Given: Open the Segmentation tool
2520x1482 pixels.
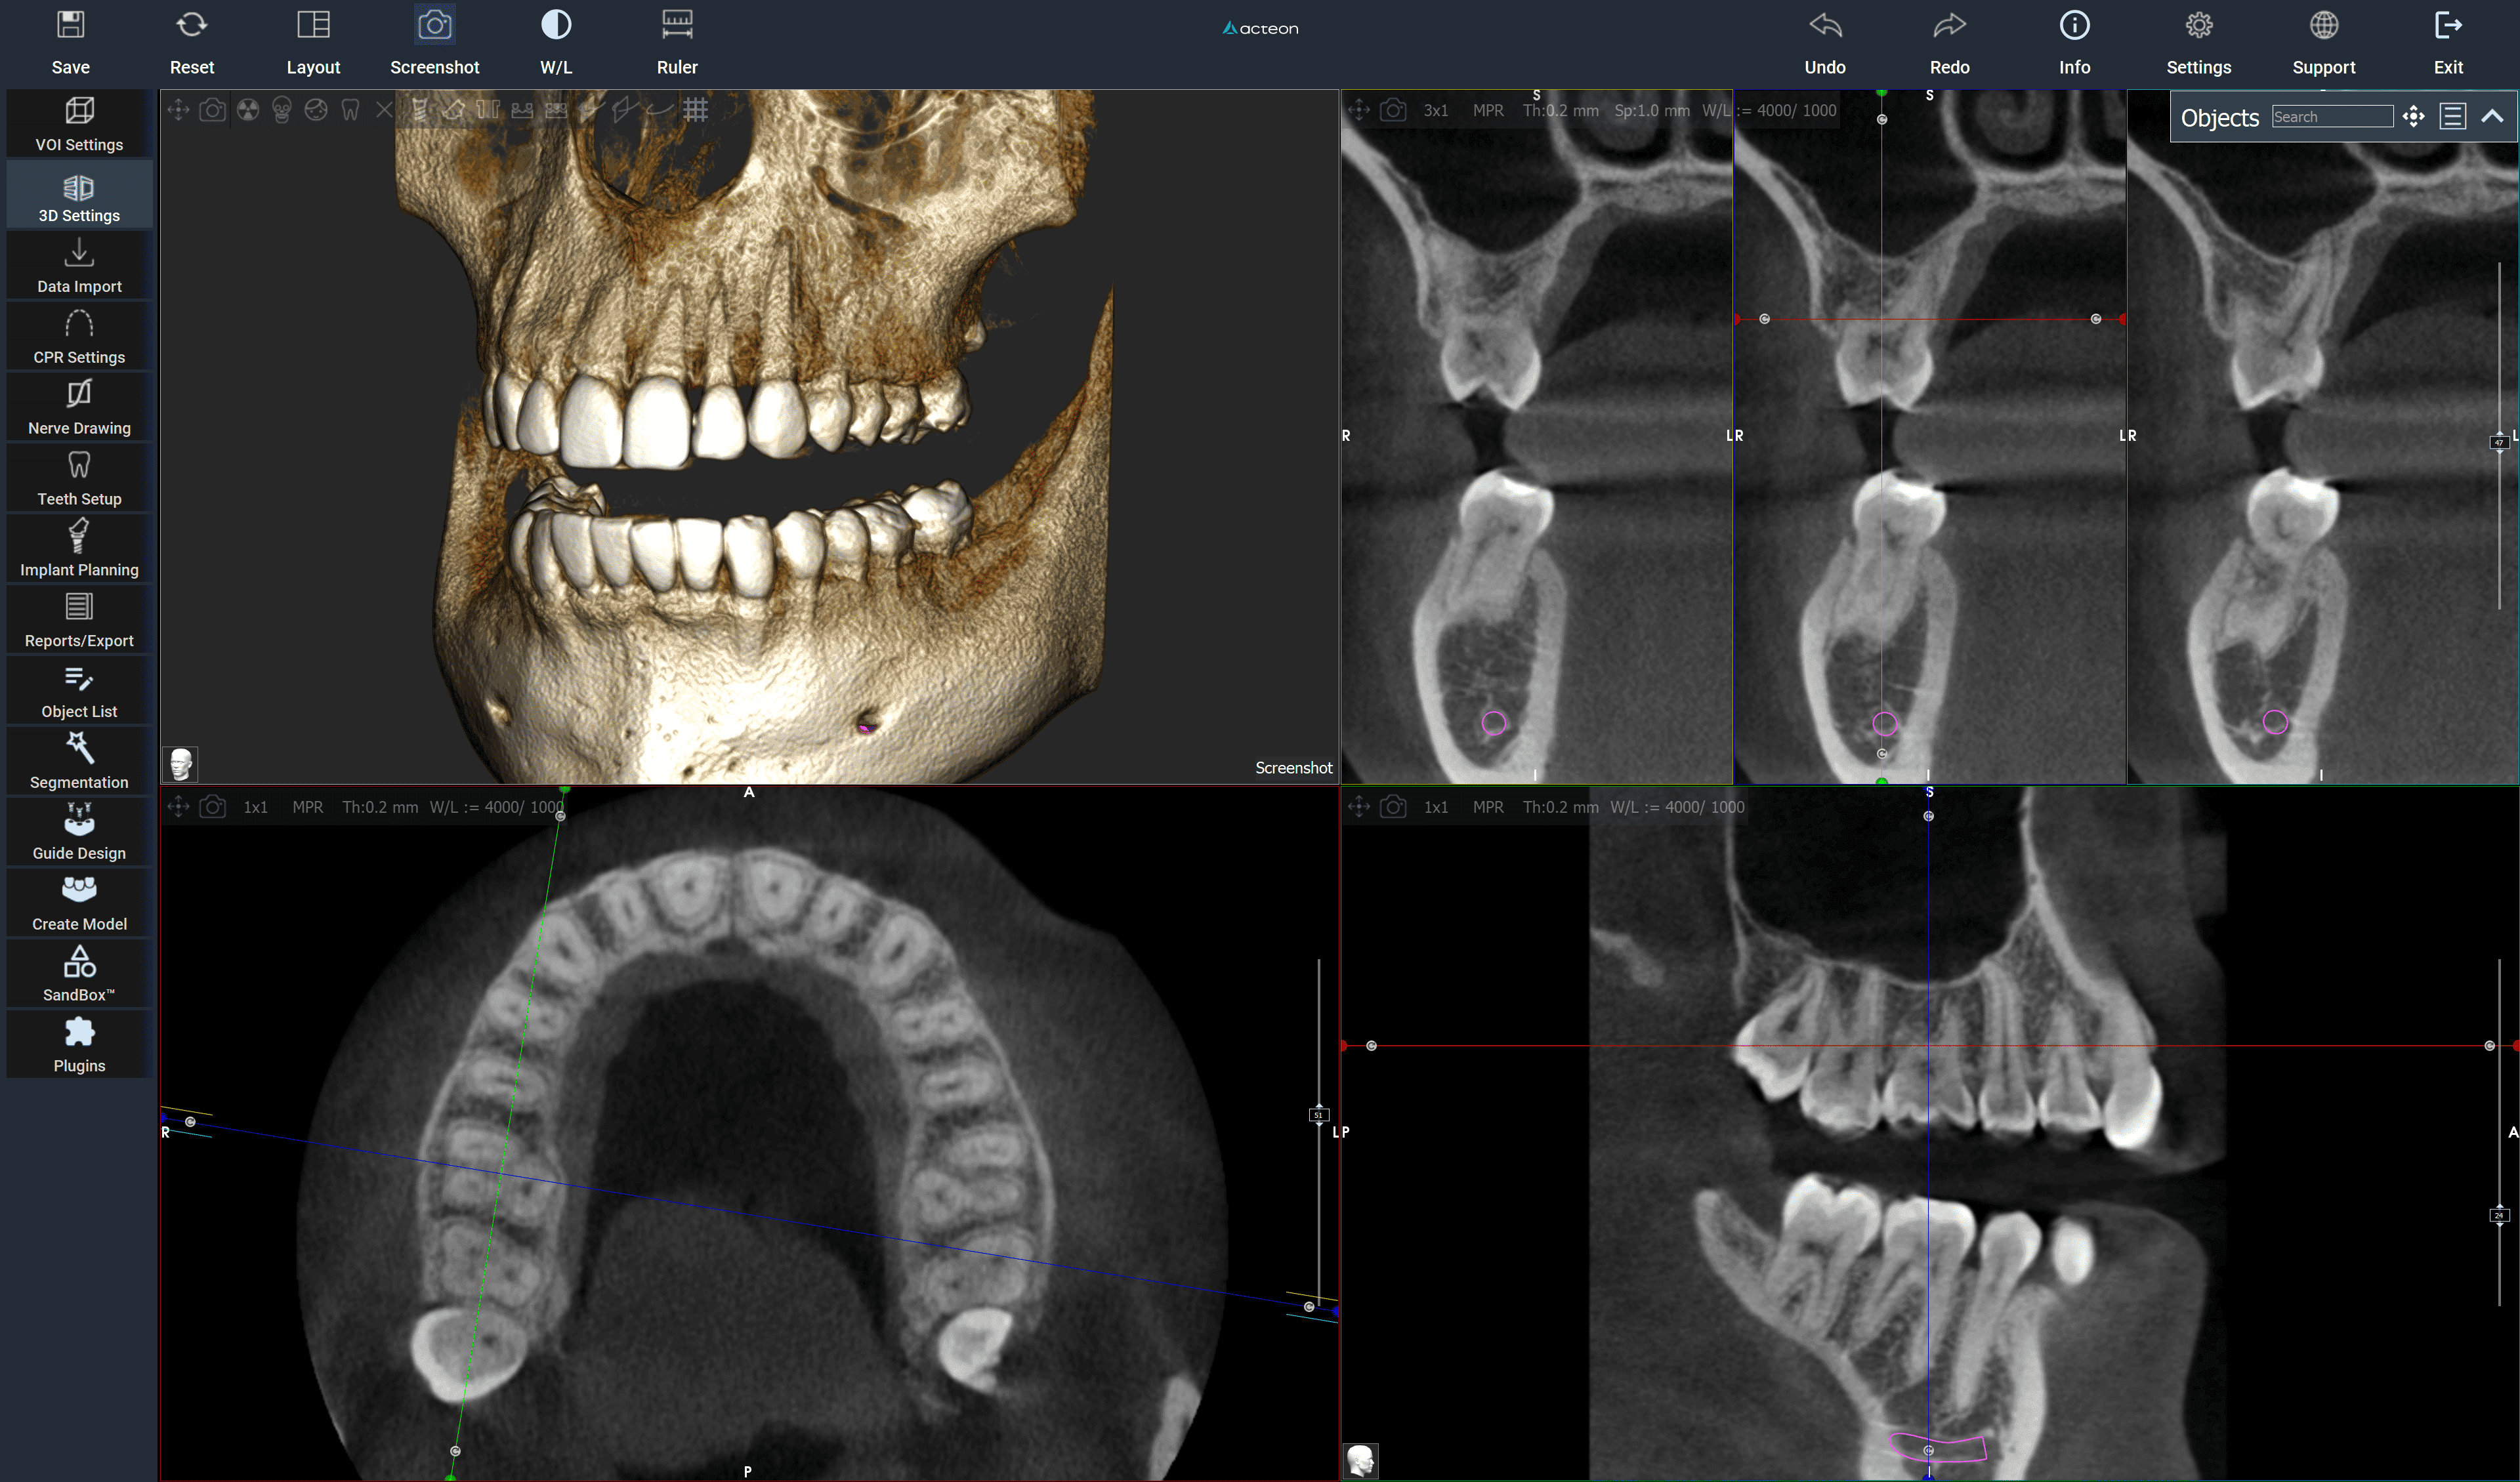Looking at the screenshot, I should point(79,761).
